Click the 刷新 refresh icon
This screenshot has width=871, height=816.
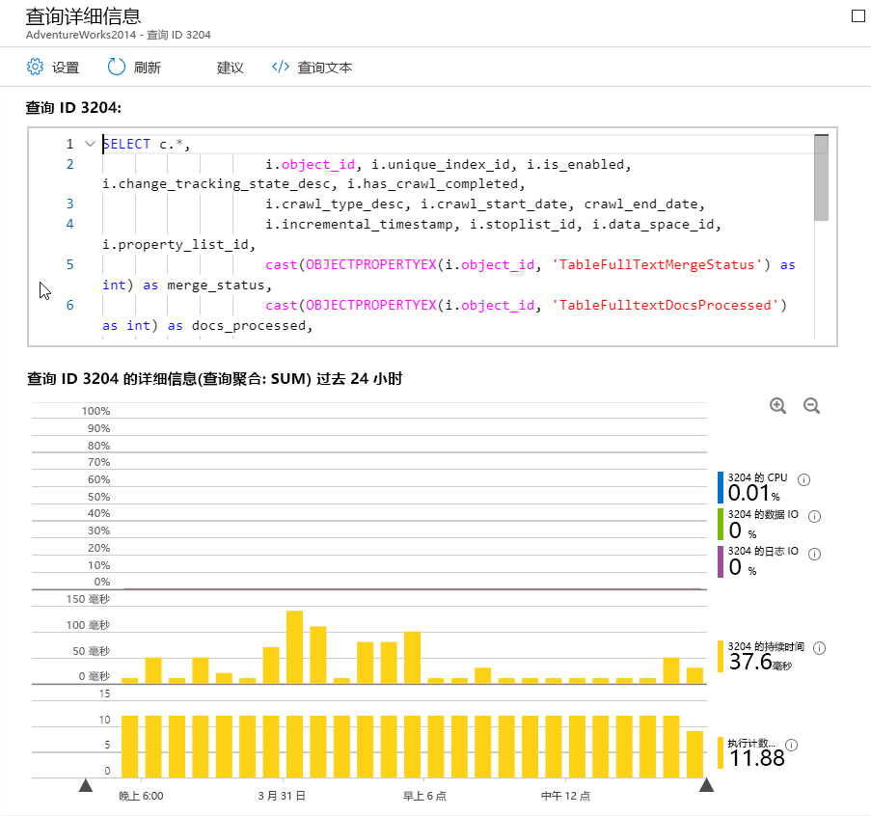tap(116, 67)
